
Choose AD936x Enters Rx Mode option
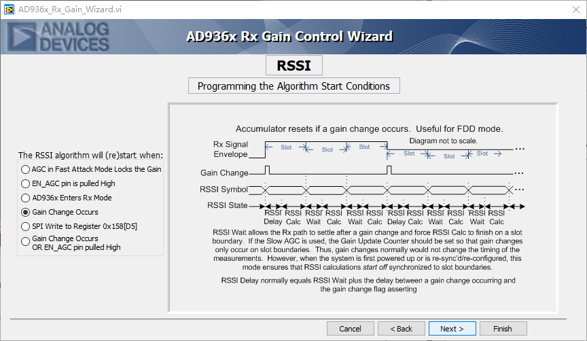pyautogui.click(x=67, y=198)
